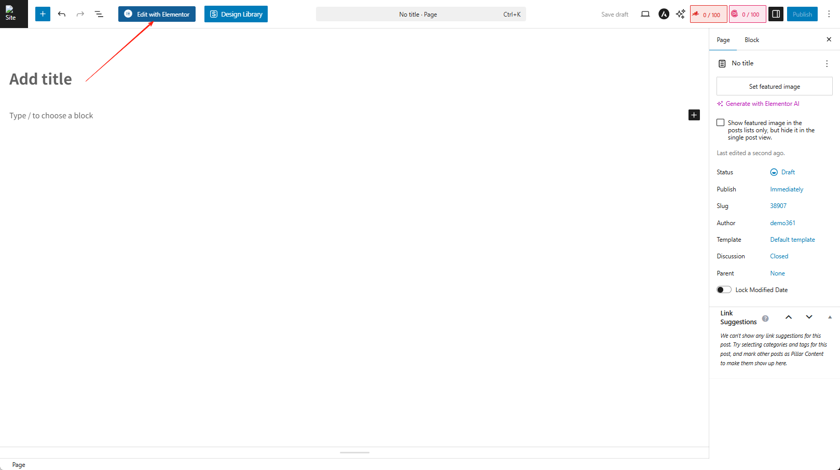Switch to the Block tab
This screenshot has width=840, height=470.
[x=752, y=40]
